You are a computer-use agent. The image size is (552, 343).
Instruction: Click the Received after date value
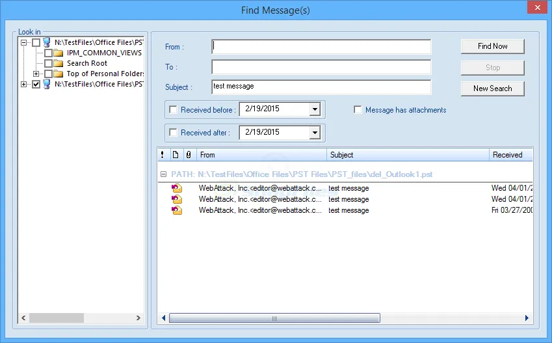pyautogui.click(x=262, y=132)
